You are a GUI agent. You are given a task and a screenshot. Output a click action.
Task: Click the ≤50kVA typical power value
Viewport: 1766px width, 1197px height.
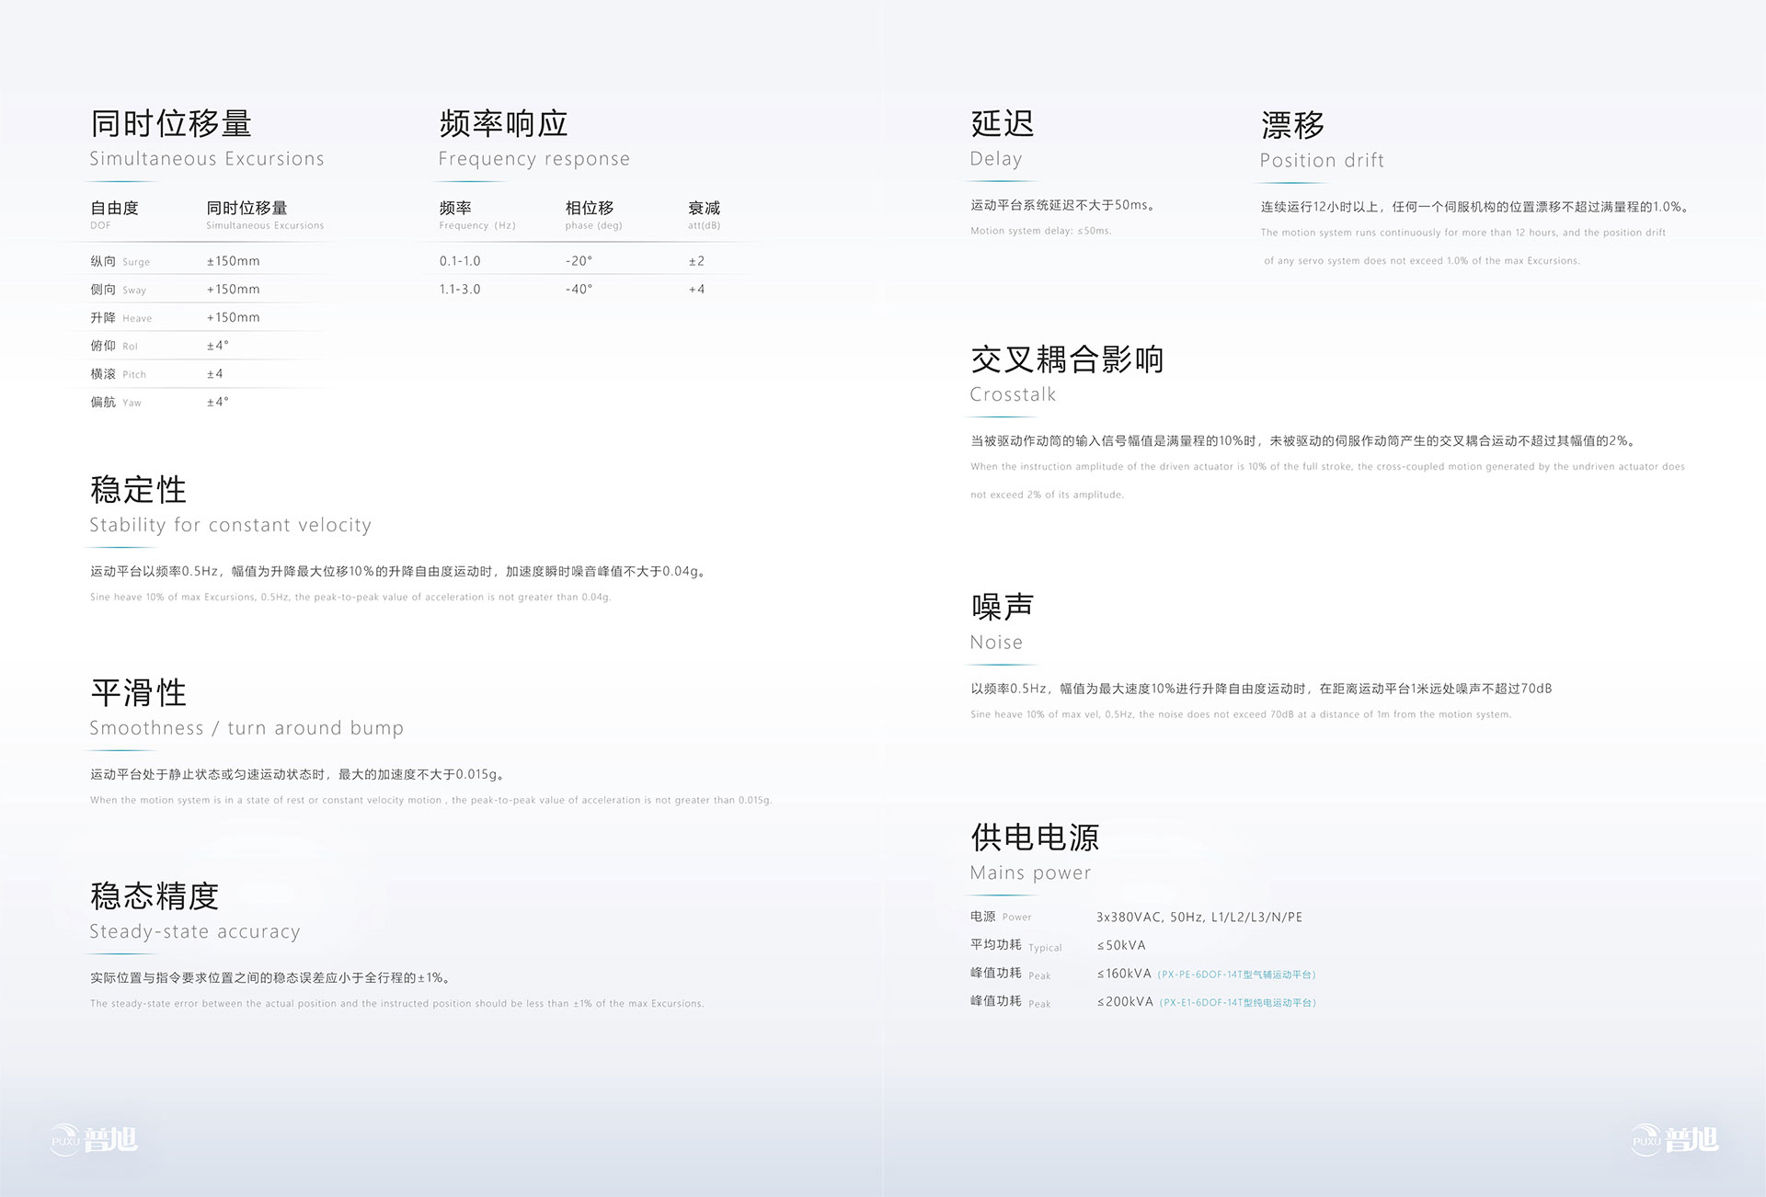(x=1121, y=945)
